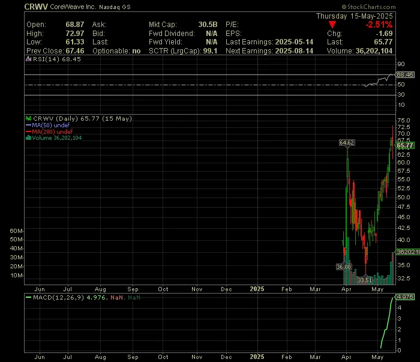This screenshot has width=420, height=362.
Task: Click the CRWV (Daily) 65.77 (15 May) legend
Action: 82,118
